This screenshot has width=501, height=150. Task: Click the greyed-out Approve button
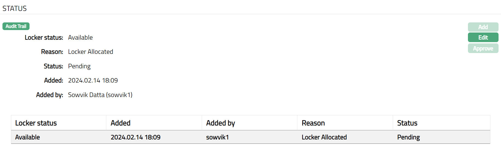click(483, 48)
